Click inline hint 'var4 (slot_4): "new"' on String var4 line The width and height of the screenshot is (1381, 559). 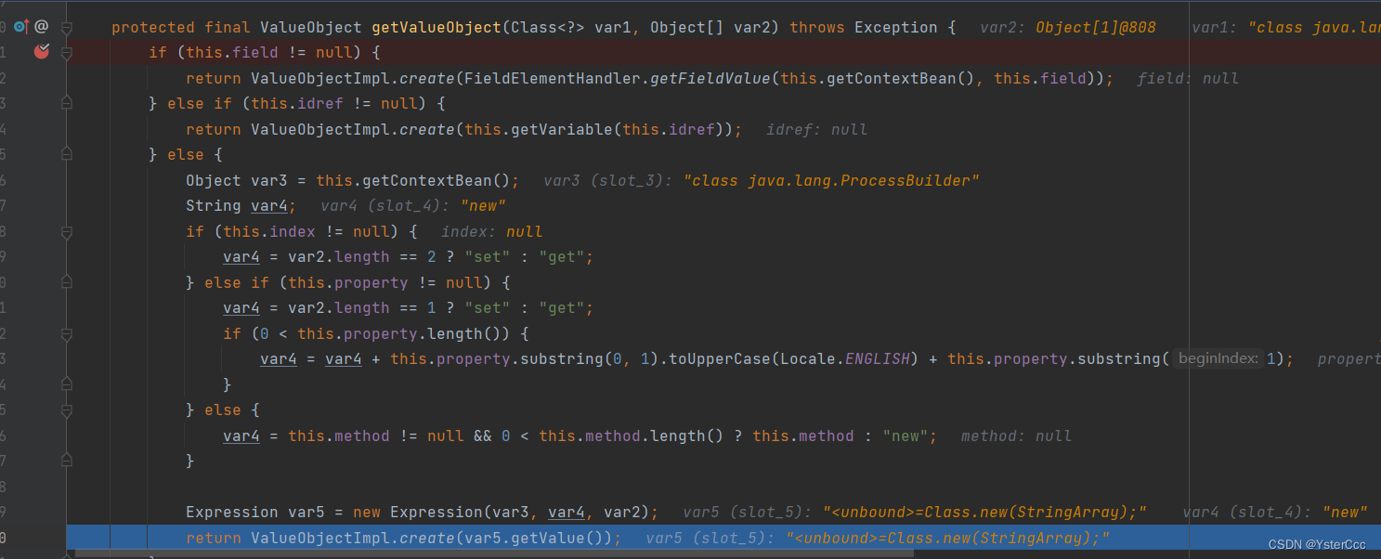[x=413, y=205]
